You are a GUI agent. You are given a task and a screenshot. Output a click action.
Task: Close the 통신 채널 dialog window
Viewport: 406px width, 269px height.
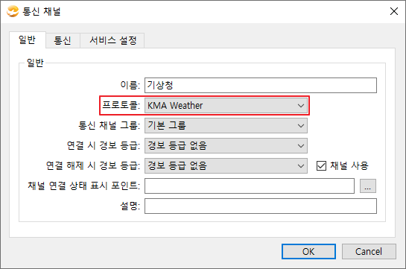click(394, 11)
